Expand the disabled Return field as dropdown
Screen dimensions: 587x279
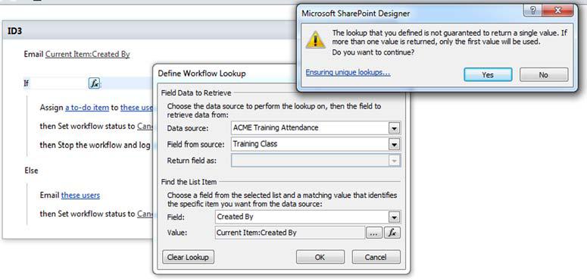tap(394, 161)
